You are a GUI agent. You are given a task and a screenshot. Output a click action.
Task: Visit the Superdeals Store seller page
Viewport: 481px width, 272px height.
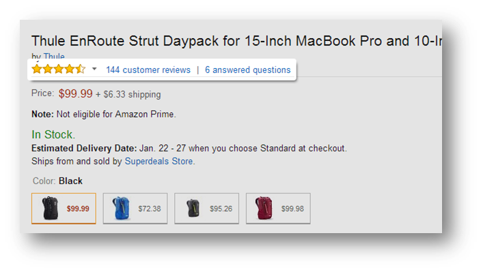coord(159,162)
